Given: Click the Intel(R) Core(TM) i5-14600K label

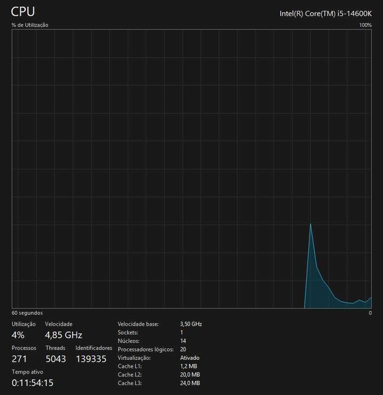Looking at the screenshot, I should [325, 14].
